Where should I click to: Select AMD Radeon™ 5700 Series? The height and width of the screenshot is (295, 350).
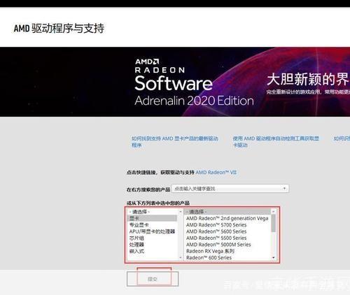pos(227,225)
